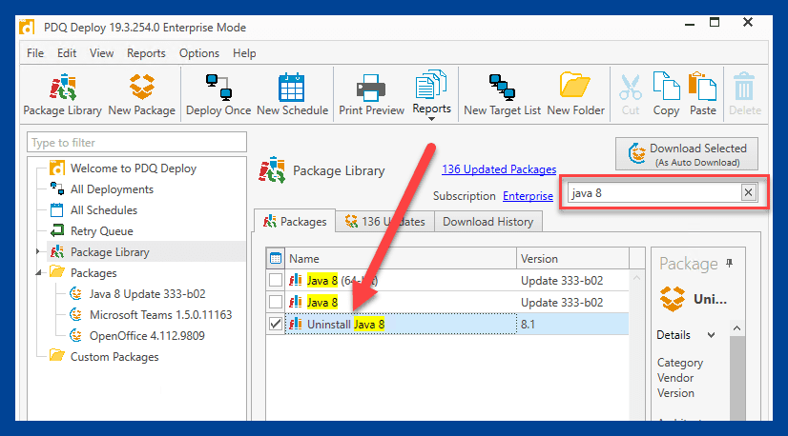Click the 136 Updated Packages link
This screenshot has width=788, height=436.
click(499, 169)
